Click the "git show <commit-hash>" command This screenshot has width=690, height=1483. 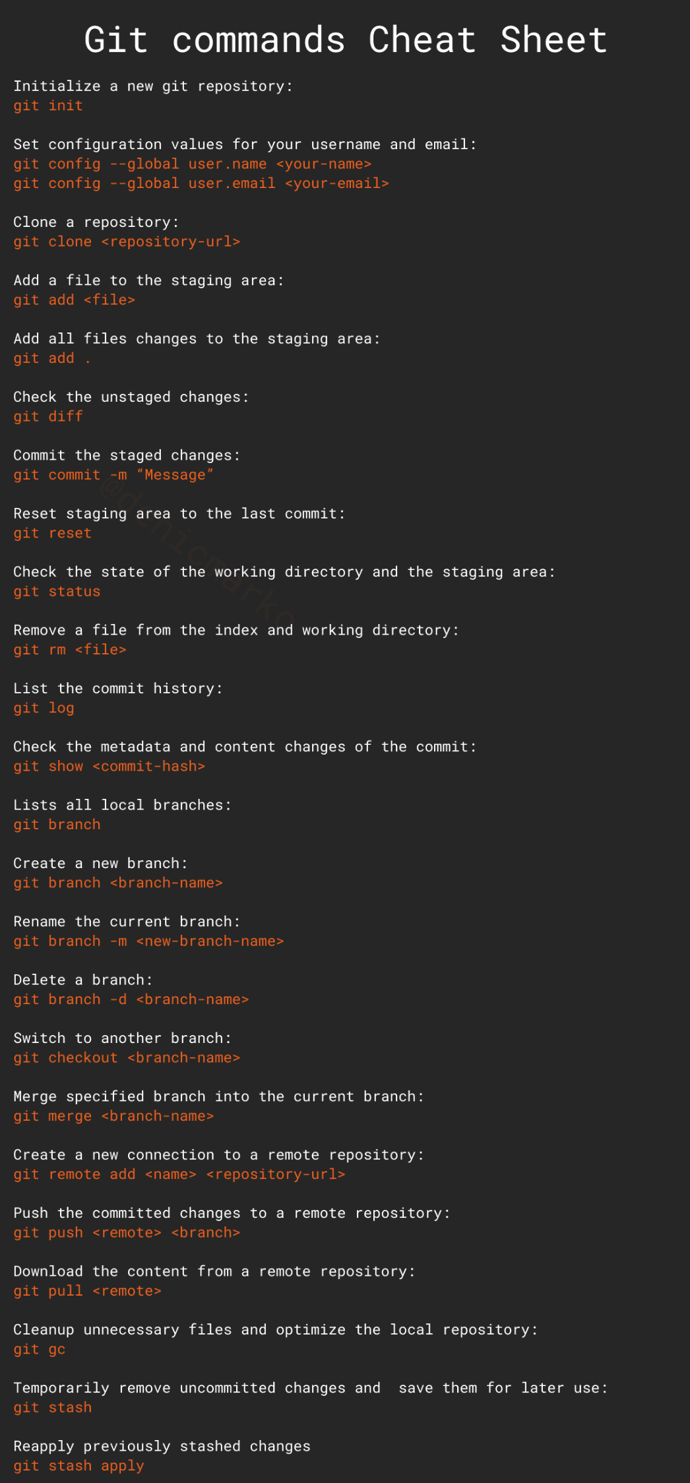click(x=110, y=767)
